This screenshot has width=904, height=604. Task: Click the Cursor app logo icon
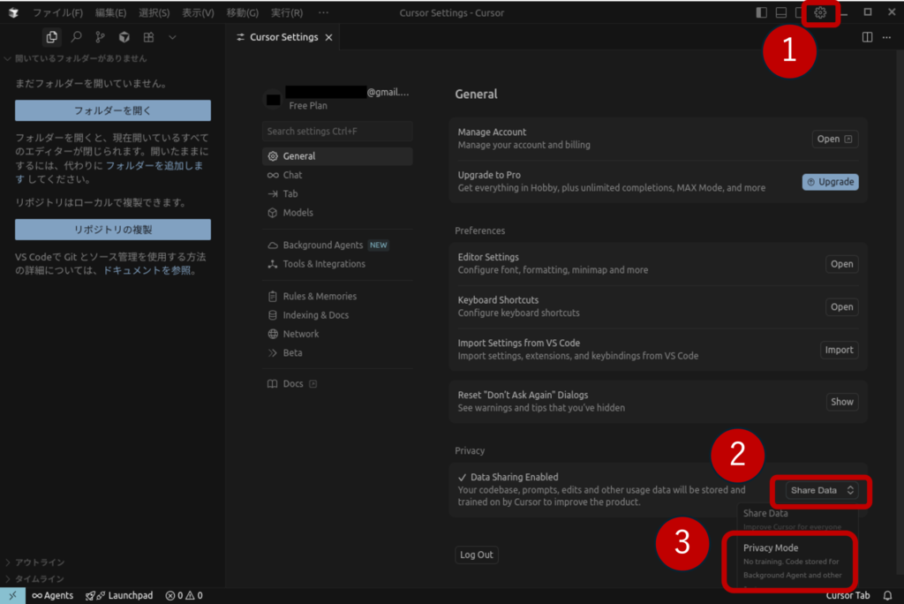pyautogui.click(x=13, y=12)
